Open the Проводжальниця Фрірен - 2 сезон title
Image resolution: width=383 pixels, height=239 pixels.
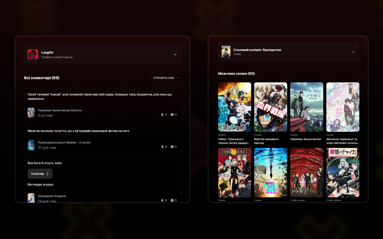pos(64,143)
